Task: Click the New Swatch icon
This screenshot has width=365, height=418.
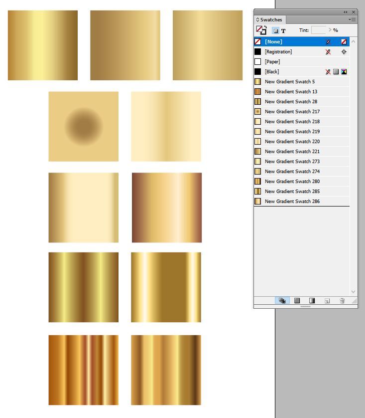Action: (x=327, y=301)
